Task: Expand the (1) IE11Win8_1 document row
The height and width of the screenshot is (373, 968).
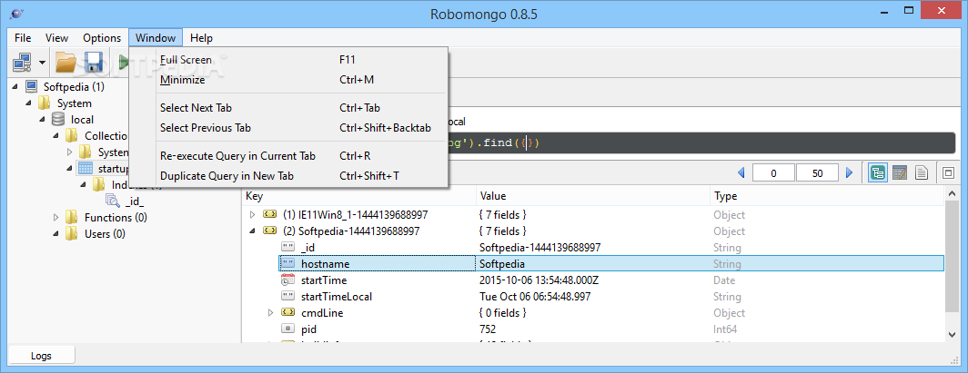Action: coord(252,215)
